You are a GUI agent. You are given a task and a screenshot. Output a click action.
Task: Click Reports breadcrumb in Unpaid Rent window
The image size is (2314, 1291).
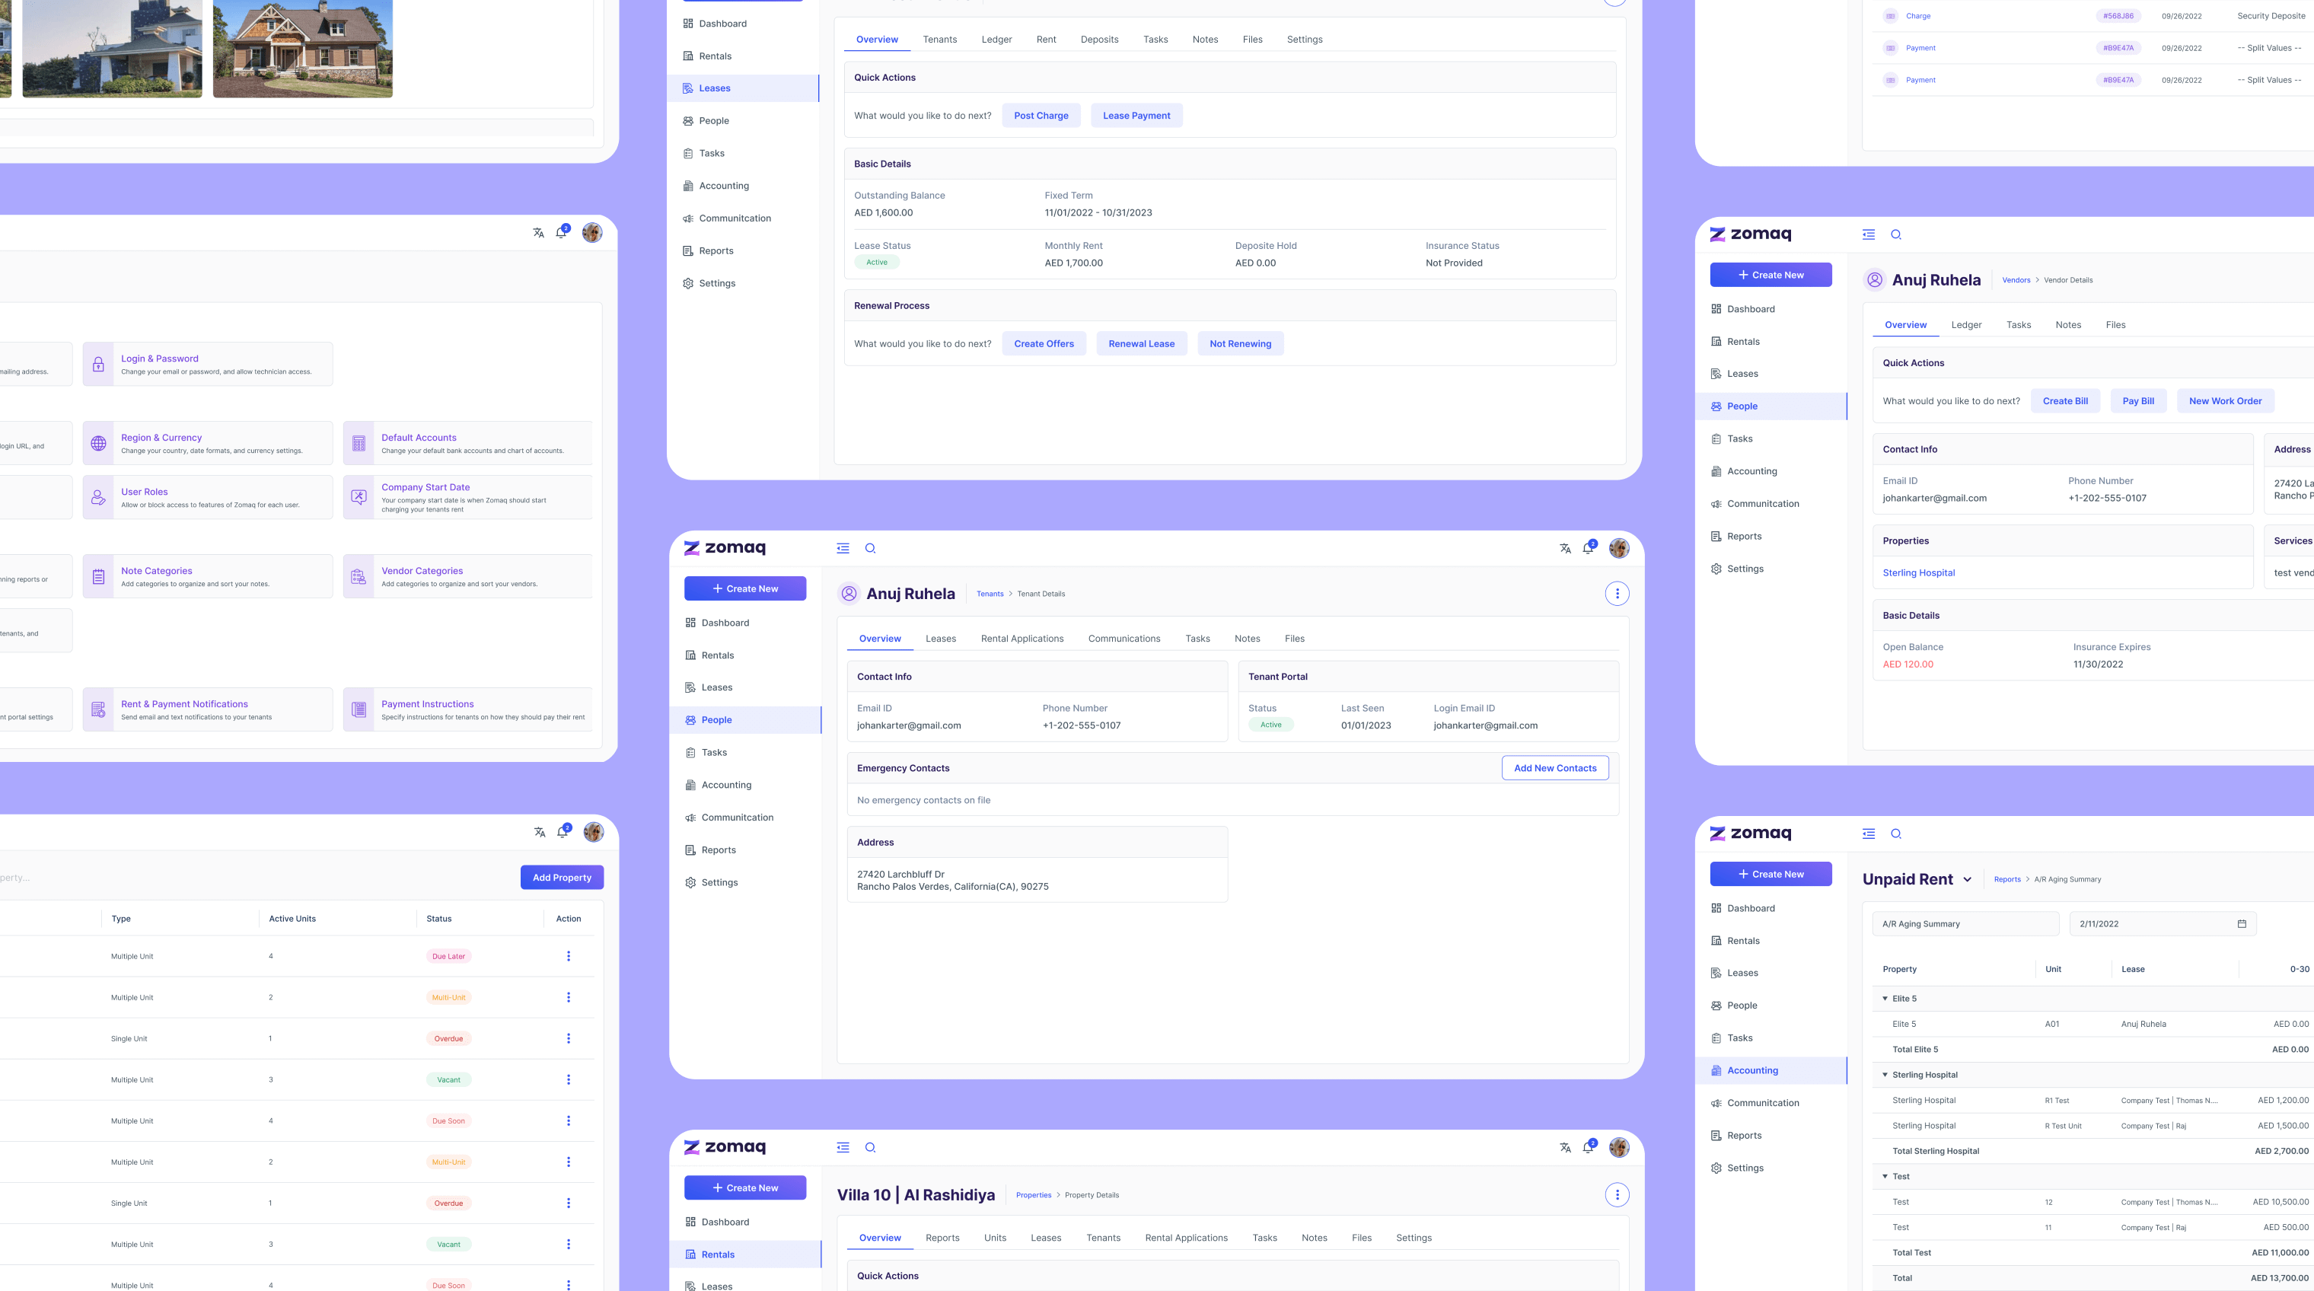point(2006,879)
